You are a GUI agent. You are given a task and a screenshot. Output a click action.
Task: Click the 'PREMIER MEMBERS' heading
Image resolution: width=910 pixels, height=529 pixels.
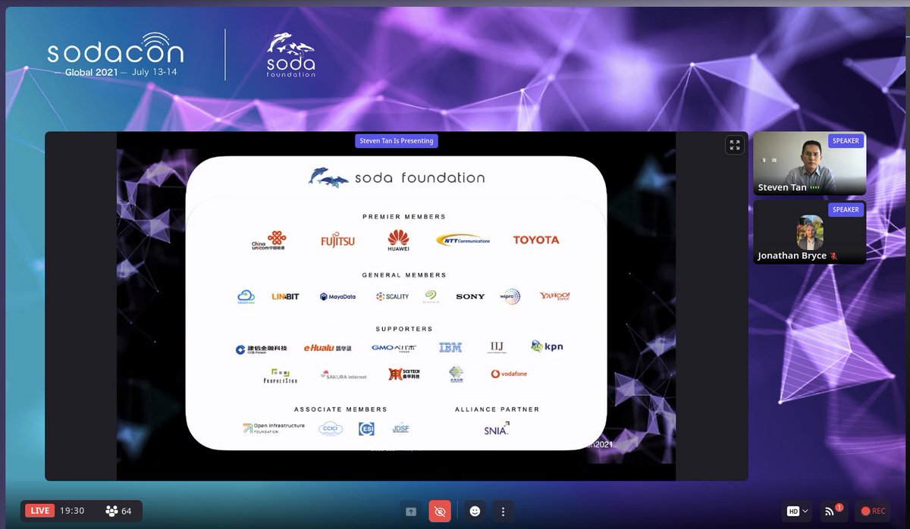coord(403,217)
